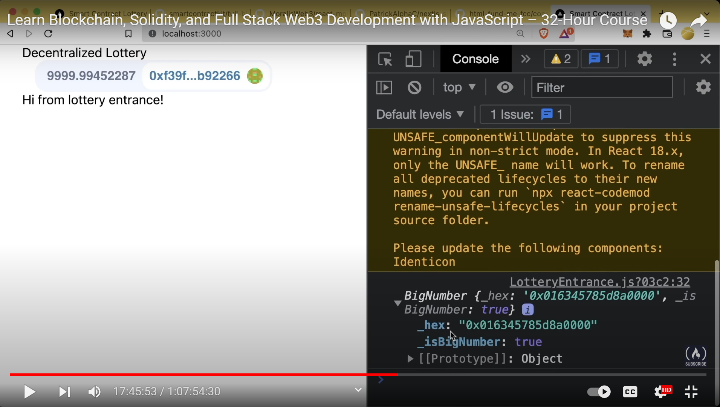
Task: Switch to MoralisWeb3/react-moralis browser tab
Action: pos(300,14)
